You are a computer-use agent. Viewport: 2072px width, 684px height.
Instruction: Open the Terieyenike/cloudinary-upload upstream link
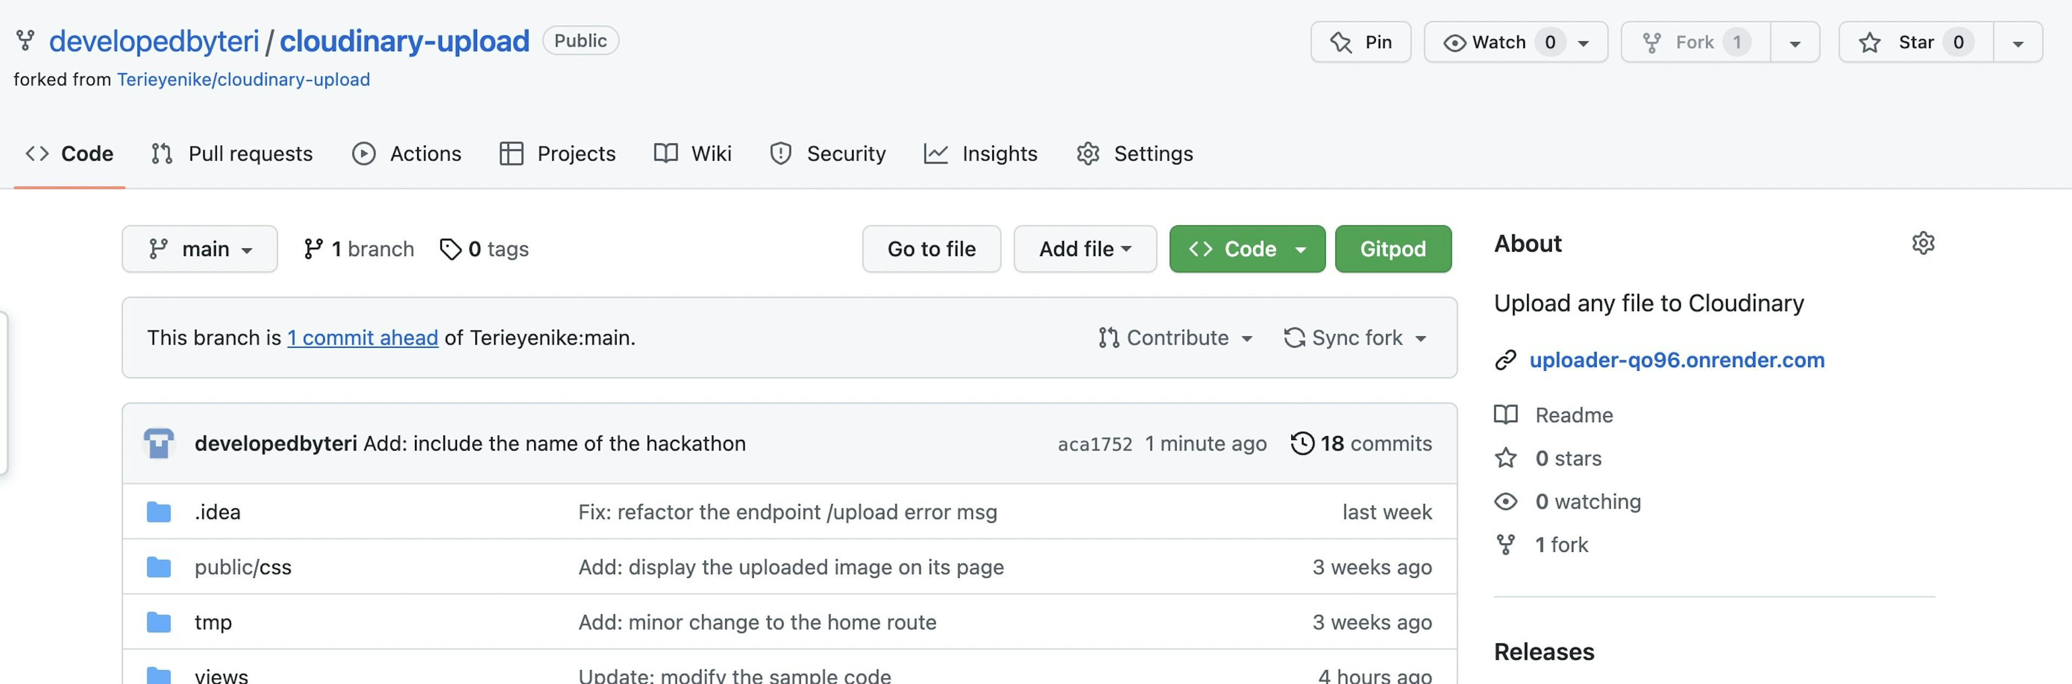pyautogui.click(x=243, y=80)
